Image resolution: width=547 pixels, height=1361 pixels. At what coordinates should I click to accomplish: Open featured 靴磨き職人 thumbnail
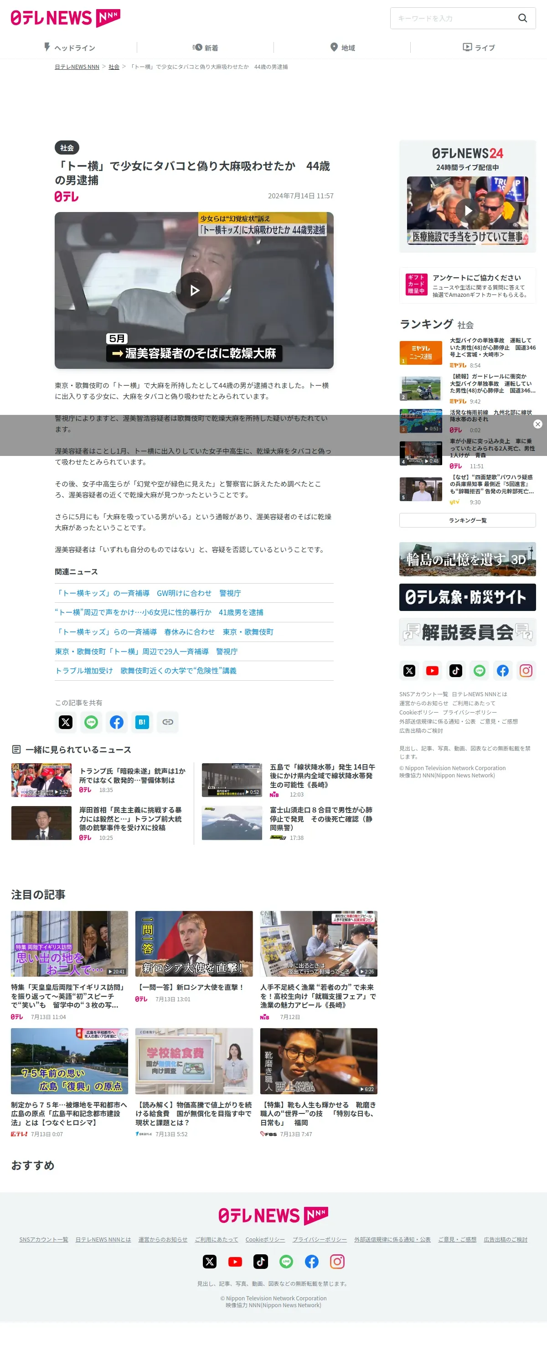318,1061
